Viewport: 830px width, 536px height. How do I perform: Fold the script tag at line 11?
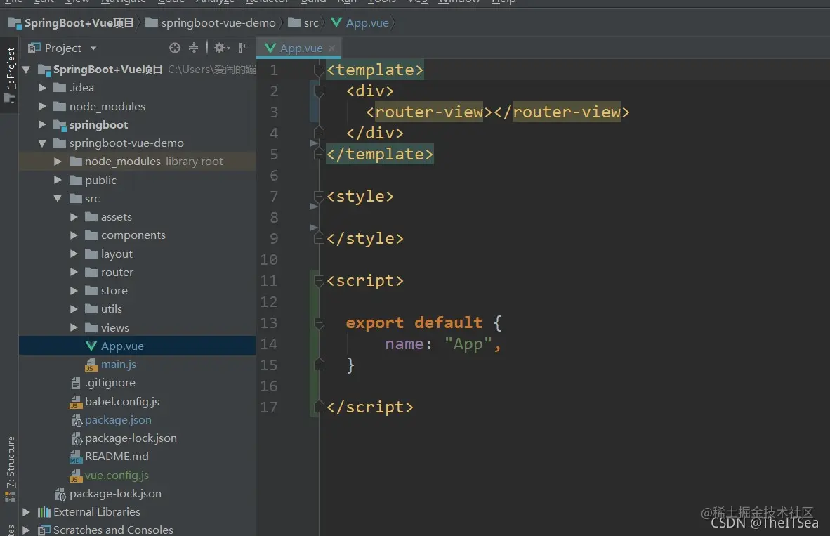[319, 281]
